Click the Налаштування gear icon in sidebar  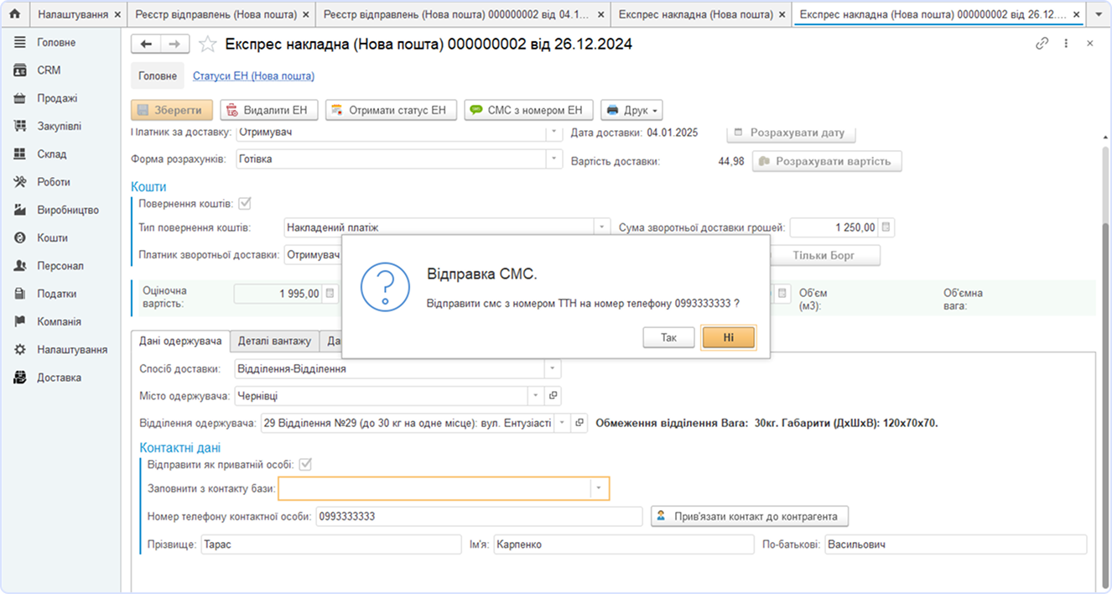[20, 350]
